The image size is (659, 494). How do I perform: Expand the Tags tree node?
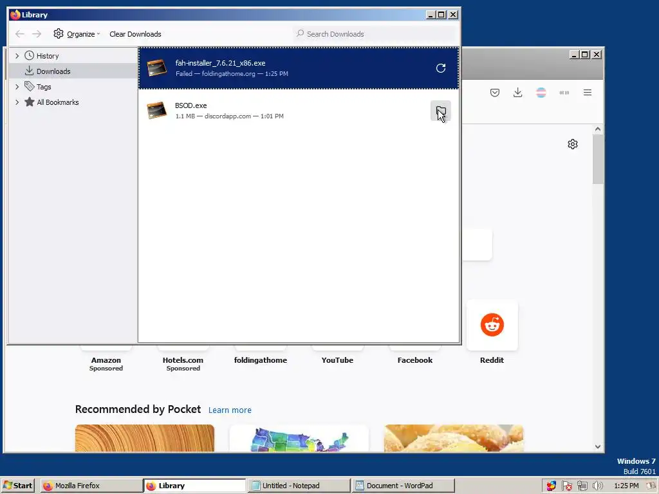(x=17, y=87)
